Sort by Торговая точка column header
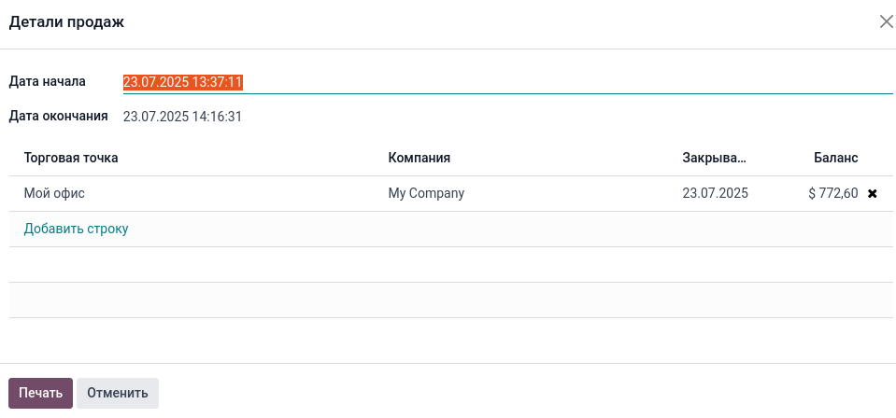896x418 pixels. [71, 158]
